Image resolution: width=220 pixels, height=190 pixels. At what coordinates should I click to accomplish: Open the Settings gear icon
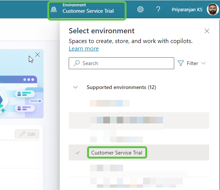140,9
